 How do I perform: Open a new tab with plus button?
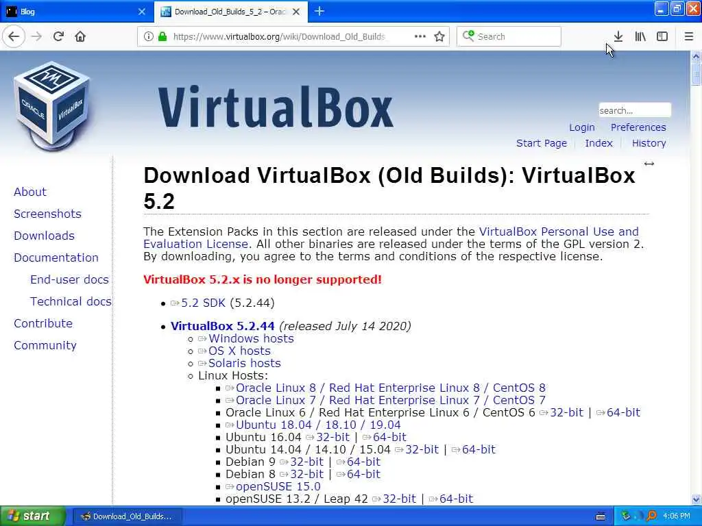(319, 11)
